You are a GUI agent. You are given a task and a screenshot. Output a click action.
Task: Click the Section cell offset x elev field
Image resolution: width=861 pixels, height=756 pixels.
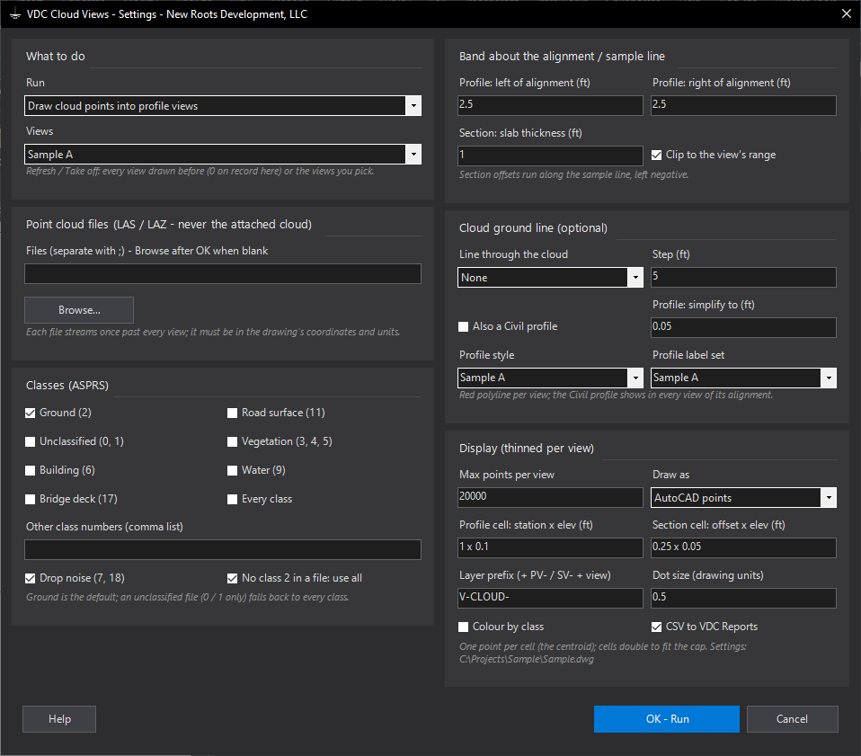point(743,548)
